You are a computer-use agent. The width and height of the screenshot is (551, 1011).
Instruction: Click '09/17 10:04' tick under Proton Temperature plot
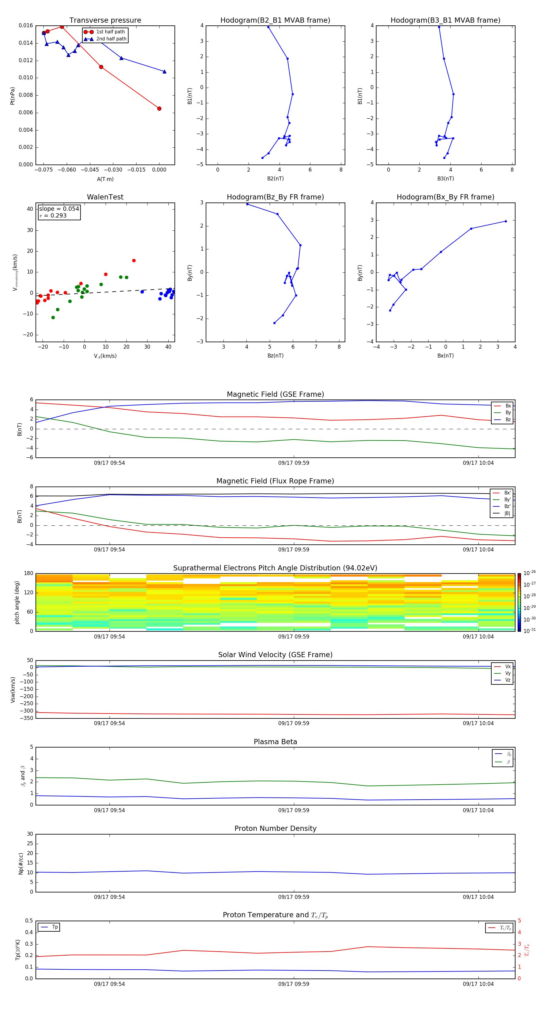[x=478, y=984]
